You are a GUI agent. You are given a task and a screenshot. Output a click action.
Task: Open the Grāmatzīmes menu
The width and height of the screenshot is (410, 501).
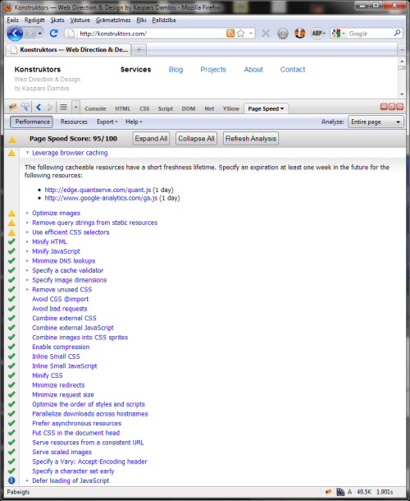pyautogui.click(x=113, y=20)
